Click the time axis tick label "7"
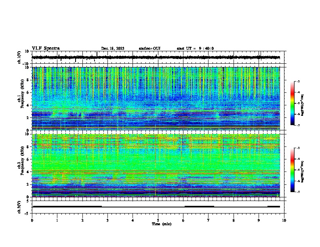 (x=208, y=220)
